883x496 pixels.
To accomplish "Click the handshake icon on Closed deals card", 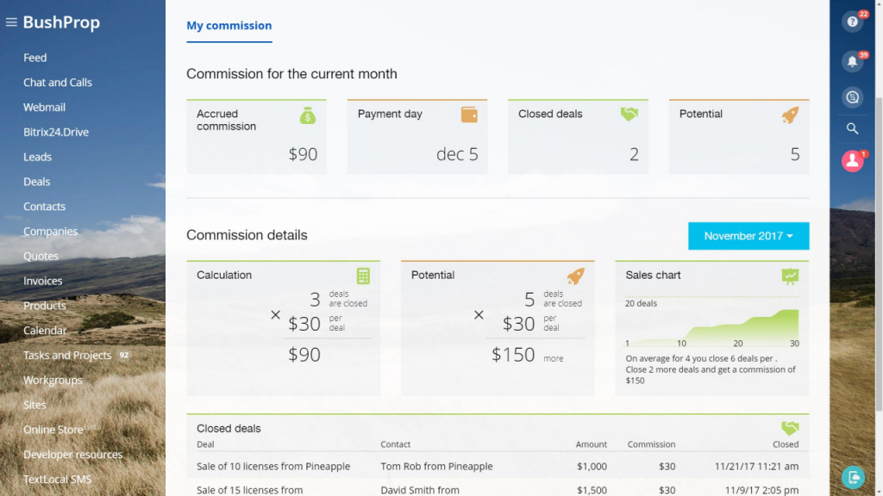I will click(x=629, y=114).
